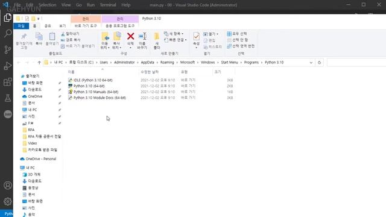Open the VS Code Search activity icon
Image resolution: width=386 pixels, height=217 pixels.
click(7, 34)
